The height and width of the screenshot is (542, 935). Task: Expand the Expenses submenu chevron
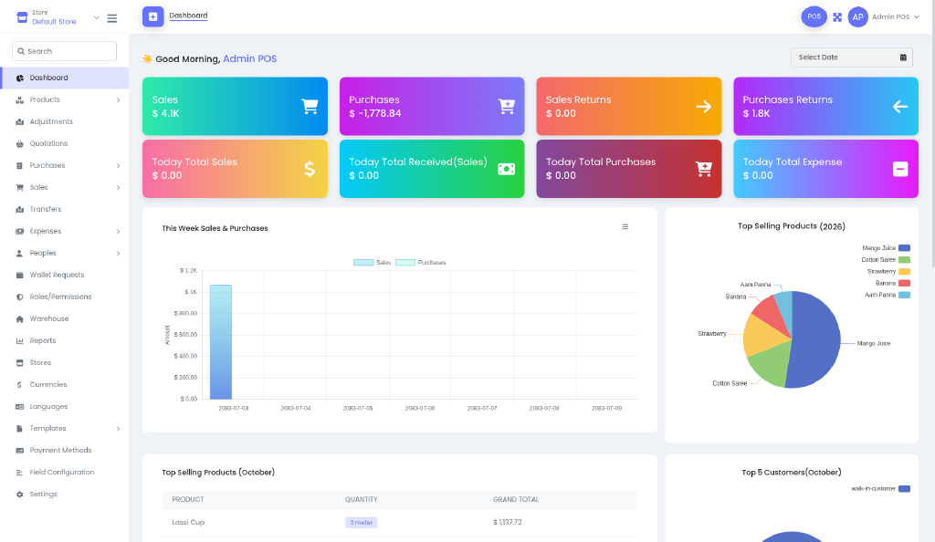point(118,232)
